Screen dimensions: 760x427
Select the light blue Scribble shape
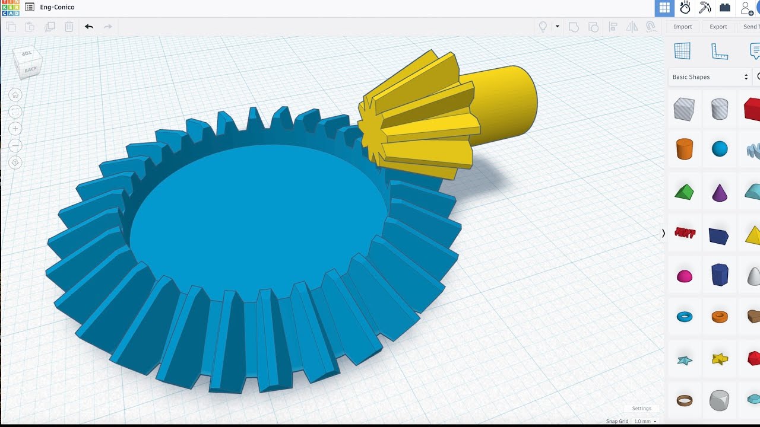[753, 150]
